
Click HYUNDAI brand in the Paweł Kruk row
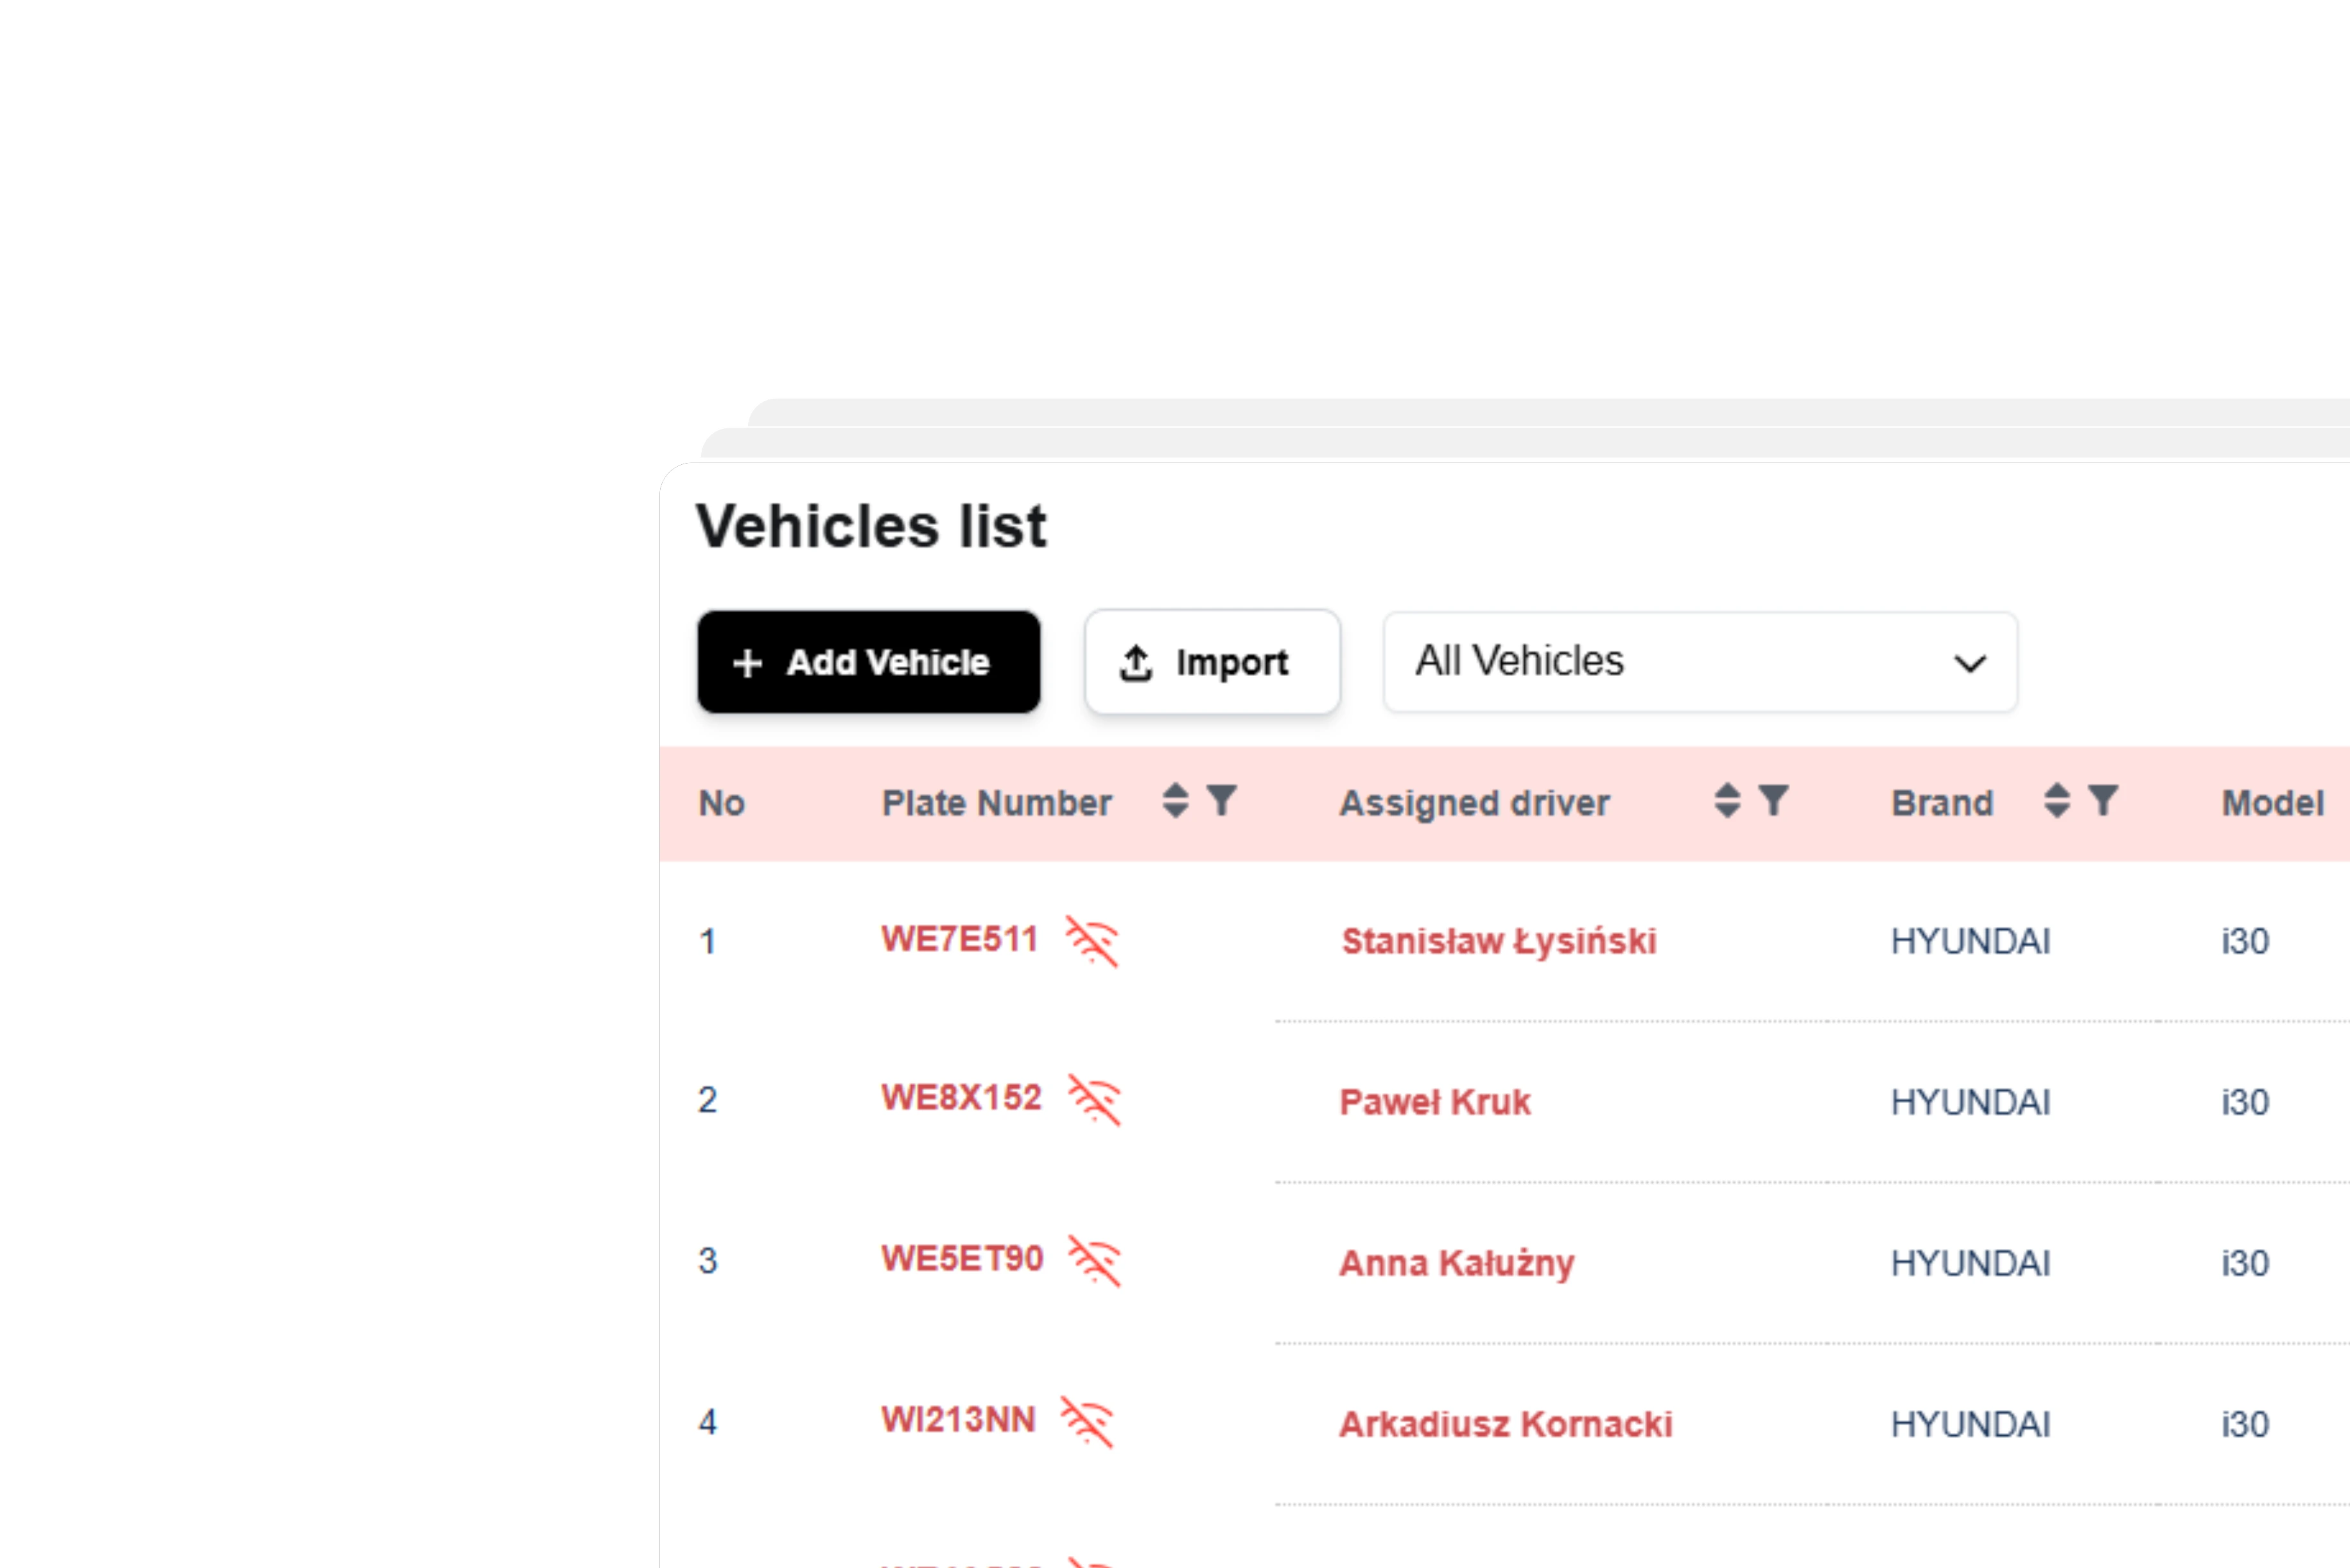[x=1970, y=1102]
